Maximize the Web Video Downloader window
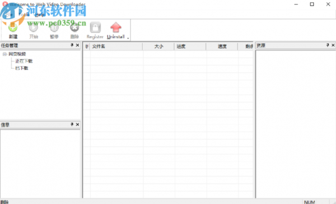The image size is (336, 204). (x=312, y=4)
